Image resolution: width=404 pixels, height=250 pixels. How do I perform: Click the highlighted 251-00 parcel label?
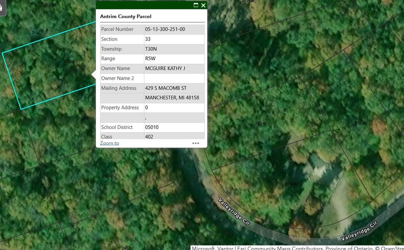pyautogui.click(x=69, y=61)
